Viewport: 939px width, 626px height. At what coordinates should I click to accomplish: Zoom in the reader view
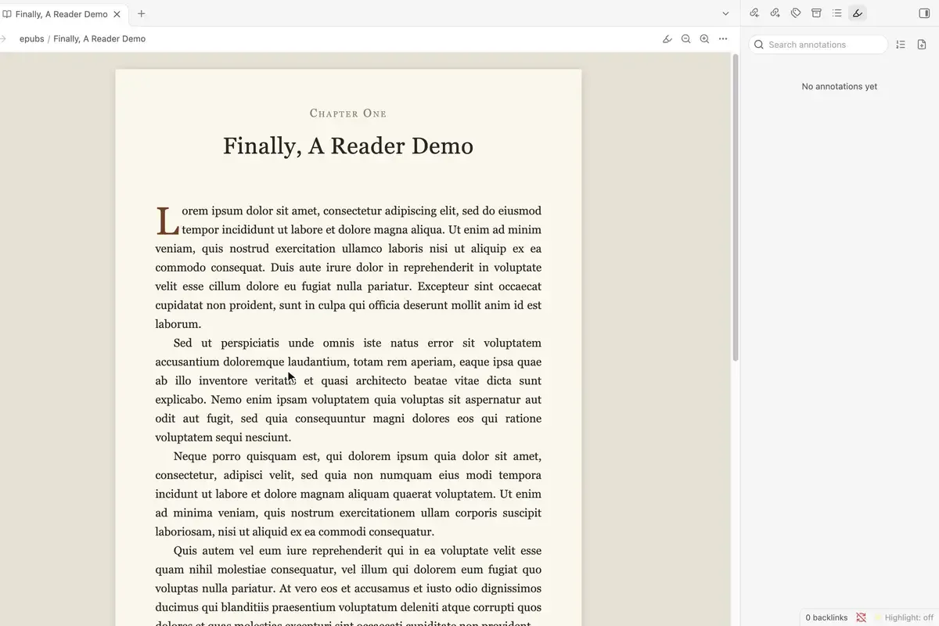[704, 39]
